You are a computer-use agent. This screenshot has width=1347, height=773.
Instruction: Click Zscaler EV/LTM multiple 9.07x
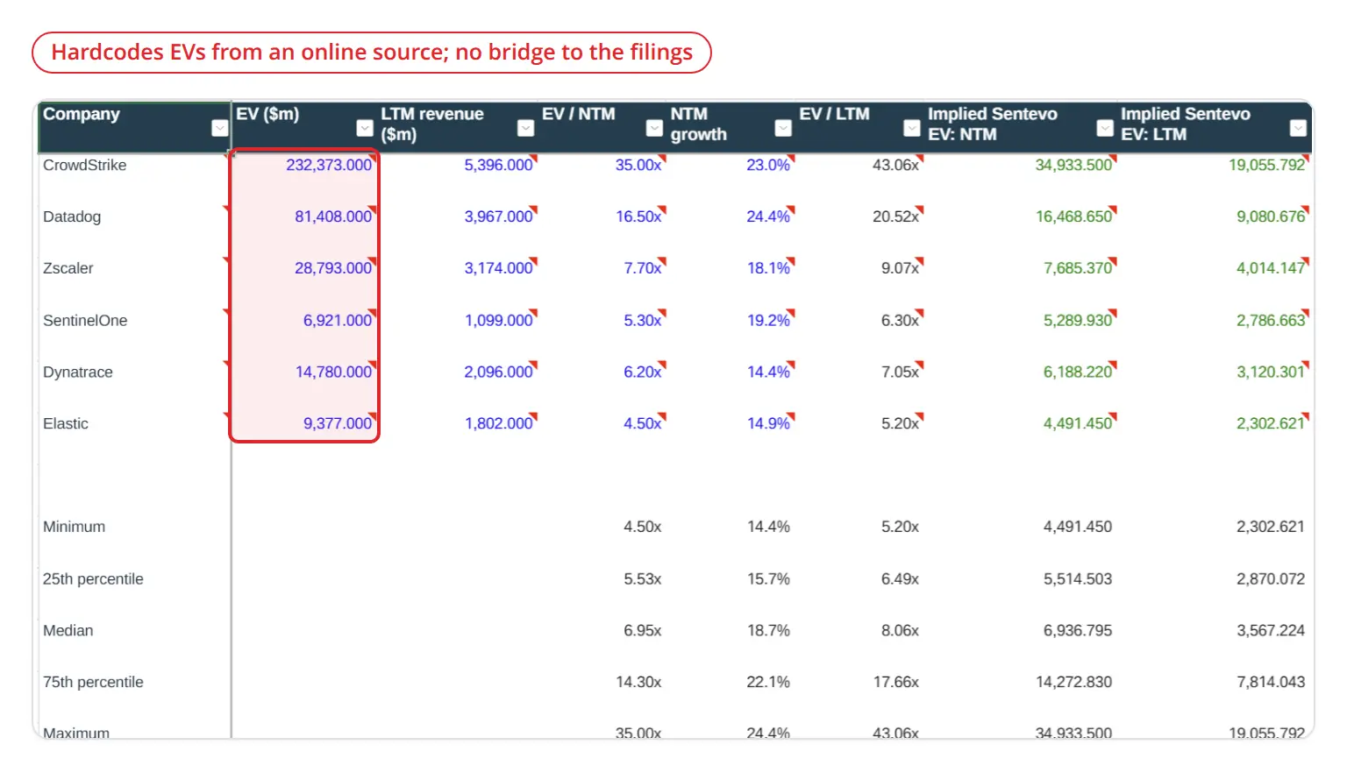click(900, 269)
